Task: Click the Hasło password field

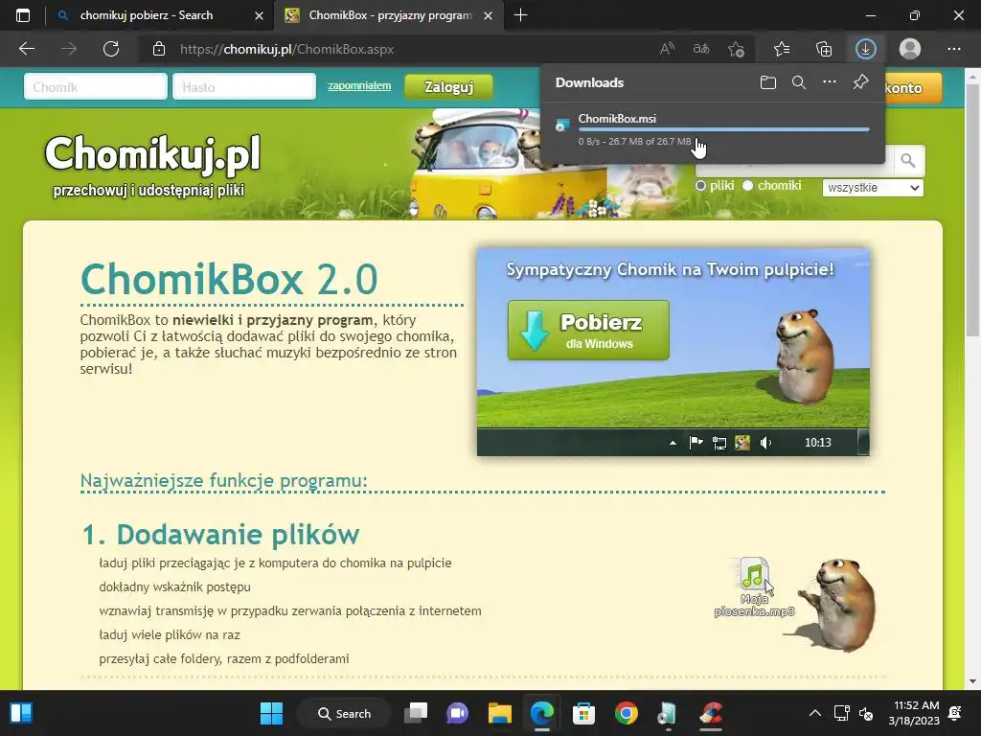Action: click(x=244, y=86)
